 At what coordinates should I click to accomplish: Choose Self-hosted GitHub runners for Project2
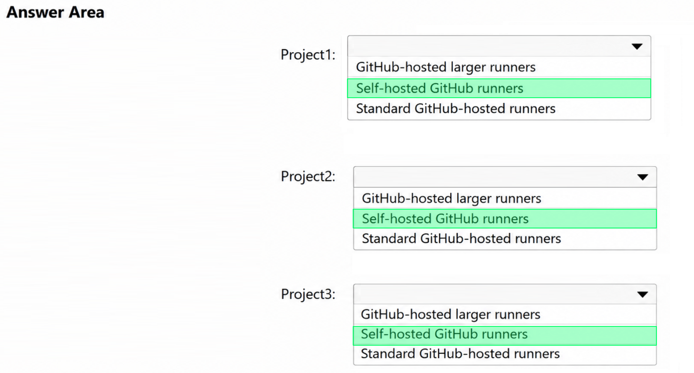pos(505,219)
